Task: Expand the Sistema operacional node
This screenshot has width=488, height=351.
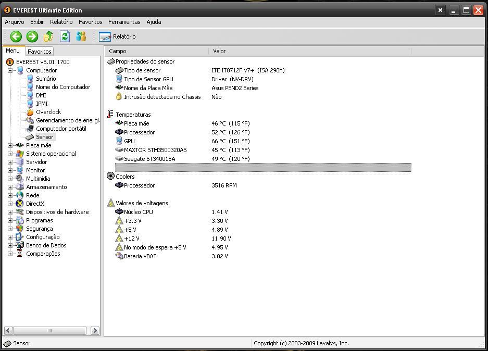Action: point(10,154)
